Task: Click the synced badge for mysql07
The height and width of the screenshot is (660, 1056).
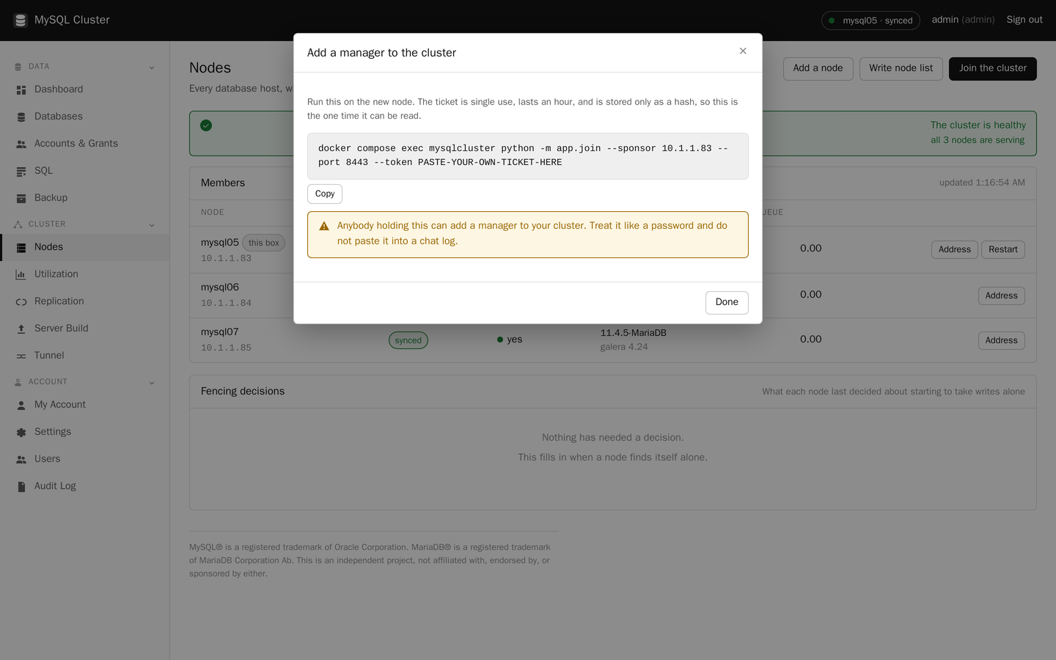Action: 408,340
